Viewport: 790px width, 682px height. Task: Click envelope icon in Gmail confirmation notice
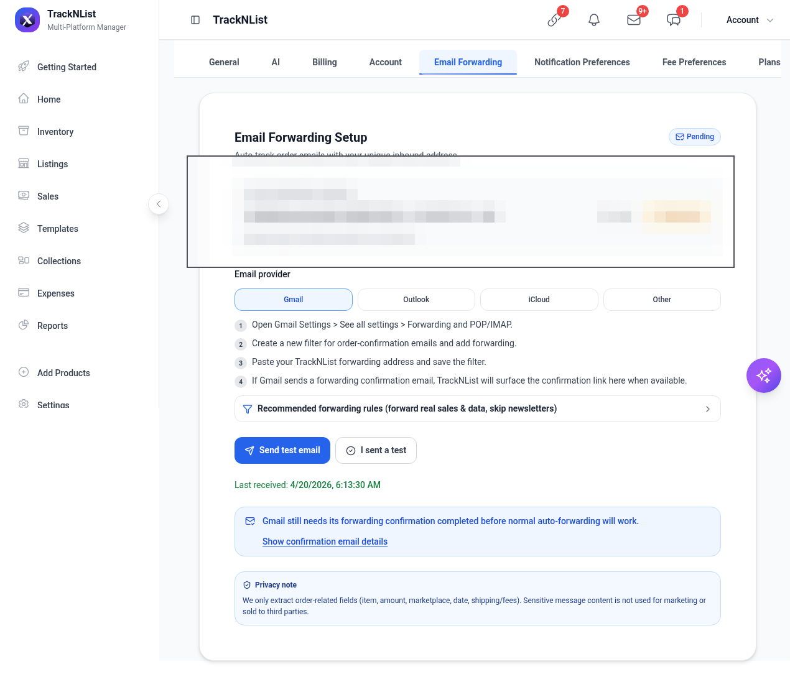[250, 521]
